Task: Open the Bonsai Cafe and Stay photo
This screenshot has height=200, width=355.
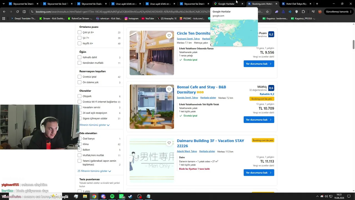Action: [152, 107]
